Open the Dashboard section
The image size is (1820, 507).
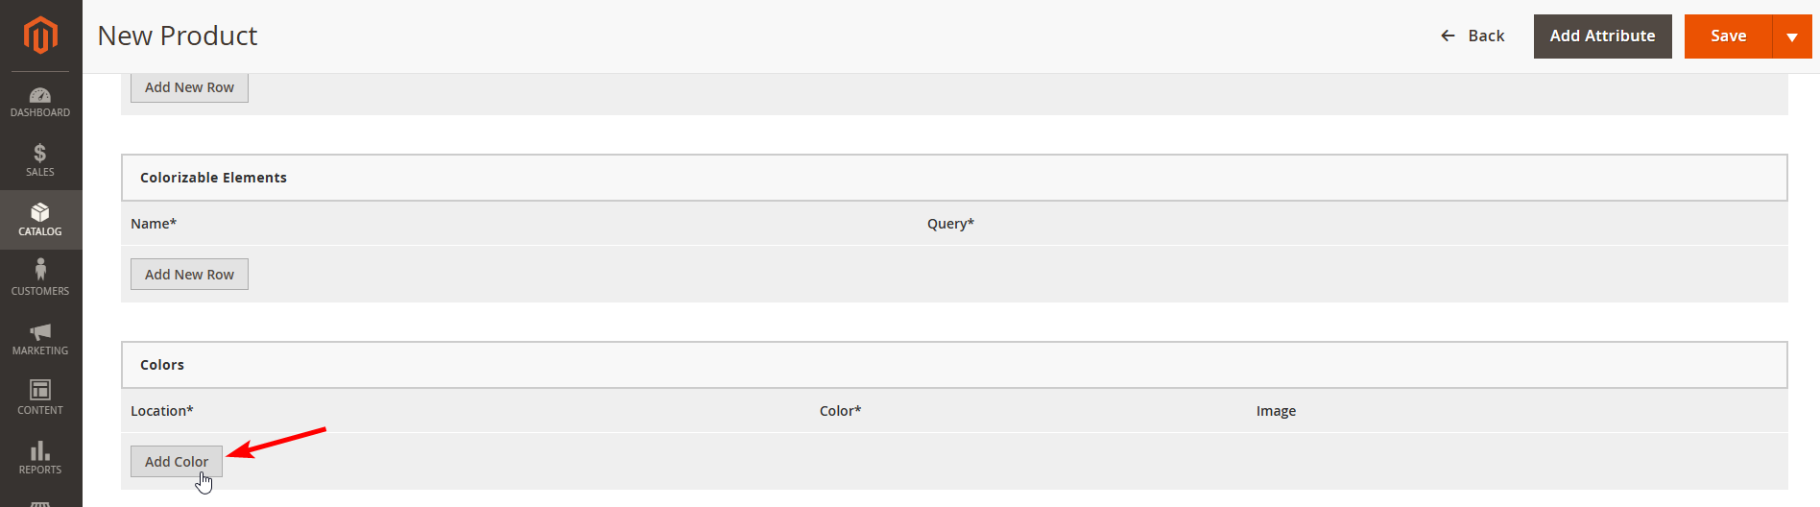[x=40, y=102]
